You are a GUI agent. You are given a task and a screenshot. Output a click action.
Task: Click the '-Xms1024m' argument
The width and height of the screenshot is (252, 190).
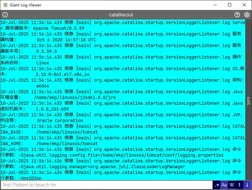pyautogui.click(x=30, y=178)
